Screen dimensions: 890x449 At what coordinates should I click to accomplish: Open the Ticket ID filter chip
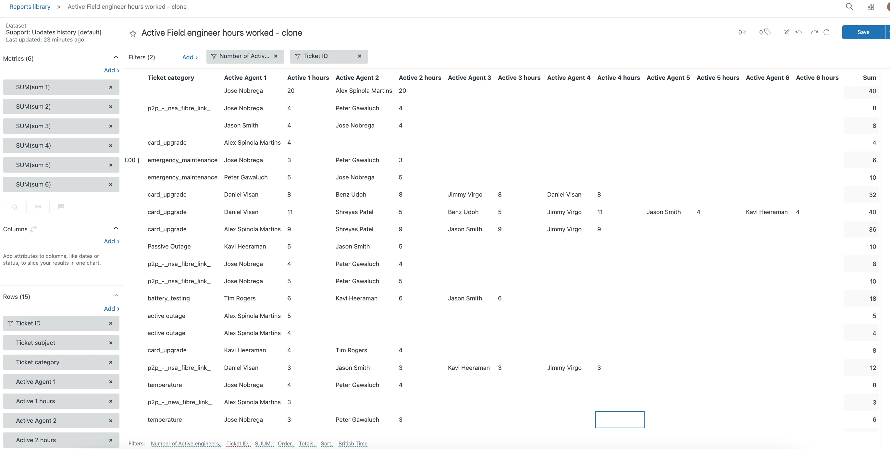(315, 56)
